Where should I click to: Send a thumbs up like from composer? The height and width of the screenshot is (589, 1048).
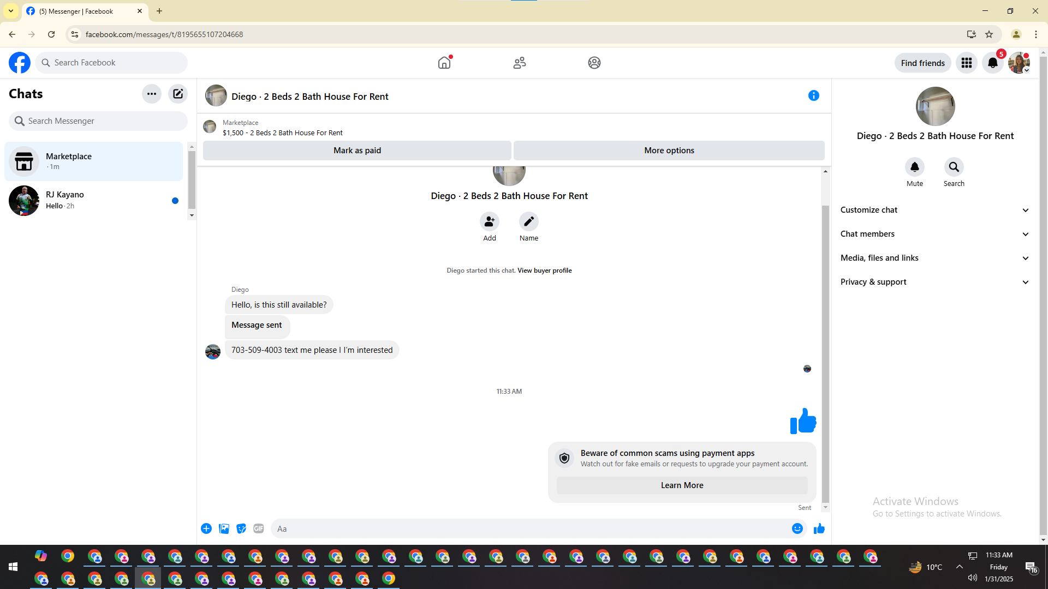click(x=819, y=528)
